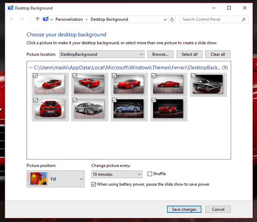The height and width of the screenshot is (222, 257).
Task: Uncheck the red Ferrari rear-view picture checkbox
Action: (x=35, y=100)
